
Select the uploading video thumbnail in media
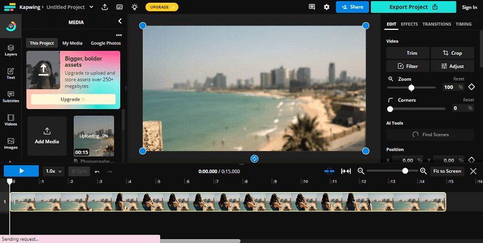click(94, 136)
